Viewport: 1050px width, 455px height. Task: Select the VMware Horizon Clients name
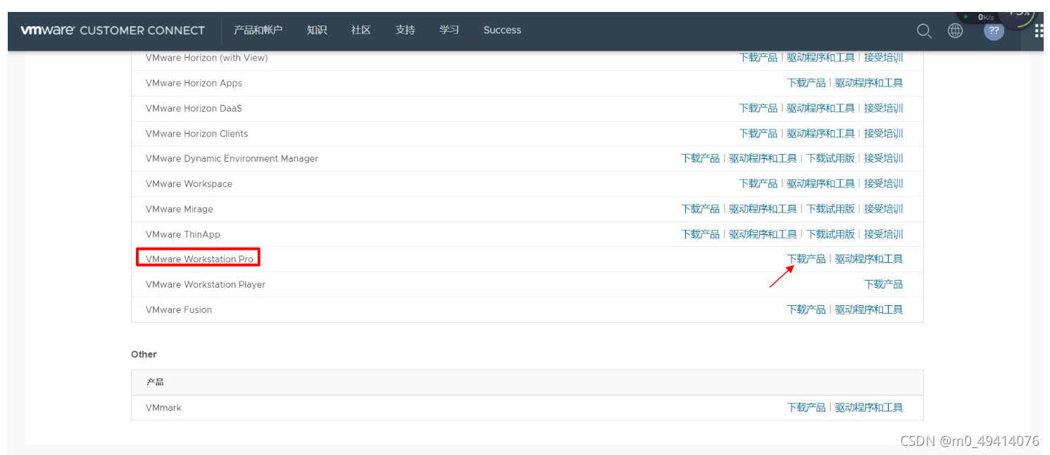tap(197, 134)
